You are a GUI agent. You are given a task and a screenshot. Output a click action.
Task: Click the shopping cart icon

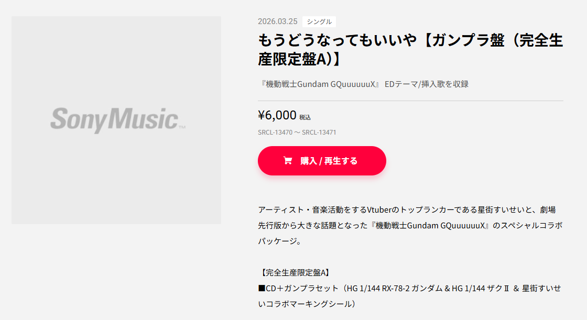click(288, 161)
